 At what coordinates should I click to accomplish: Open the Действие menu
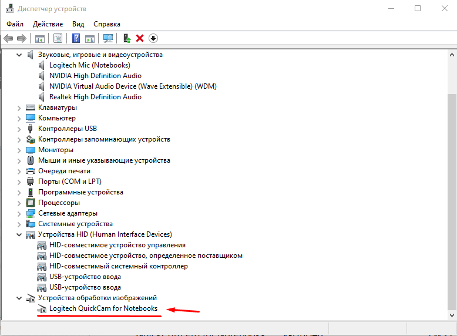click(x=48, y=24)
